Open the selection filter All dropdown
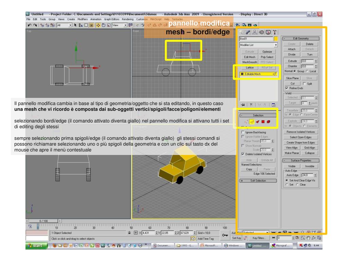Image resolution: width=348 pixels, height=261 pixels. coord(70,25)
